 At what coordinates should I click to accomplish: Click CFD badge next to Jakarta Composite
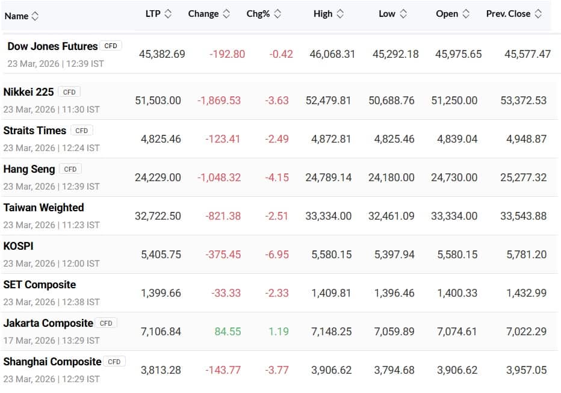[x=106, y=323]
